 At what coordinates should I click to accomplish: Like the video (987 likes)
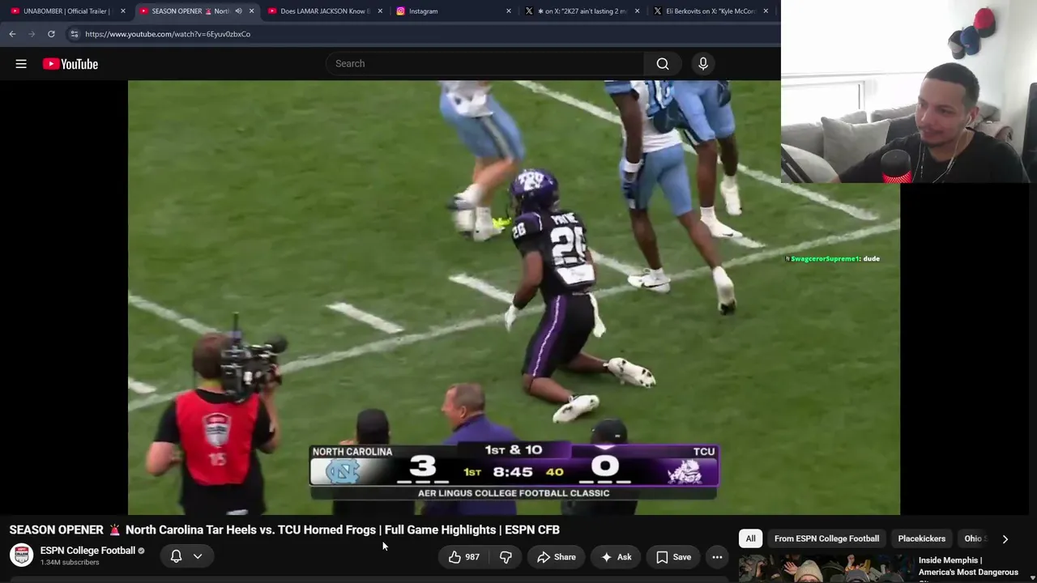pyautogui.click(x=463, y=557)
